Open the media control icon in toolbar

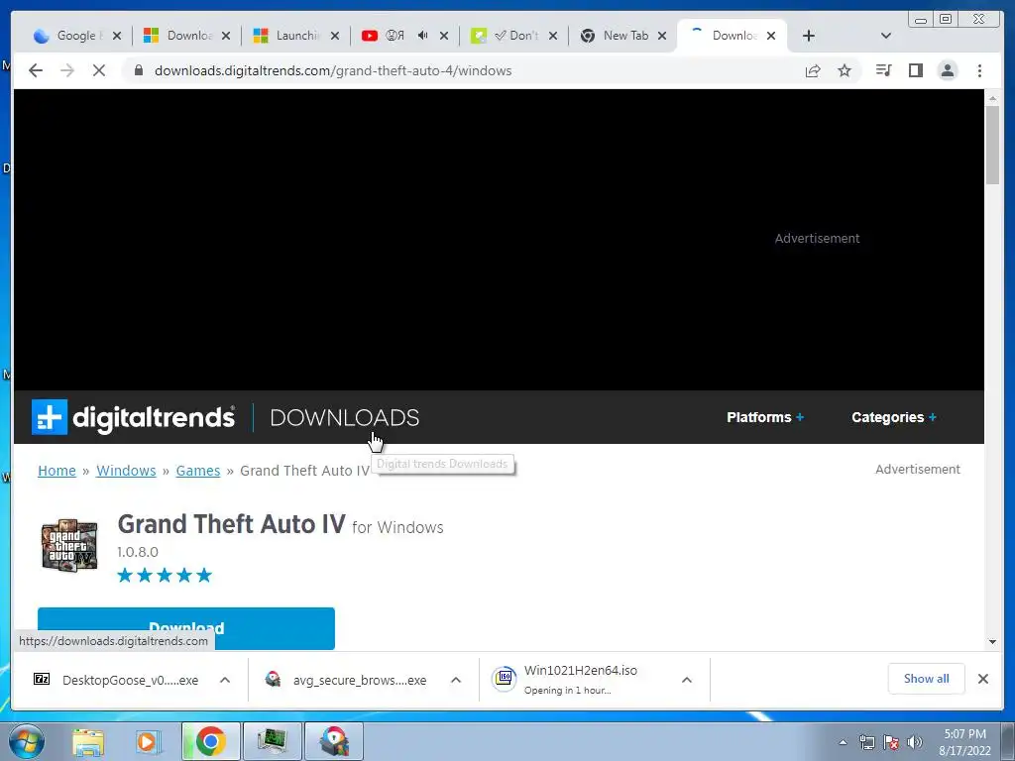[883, 70]
